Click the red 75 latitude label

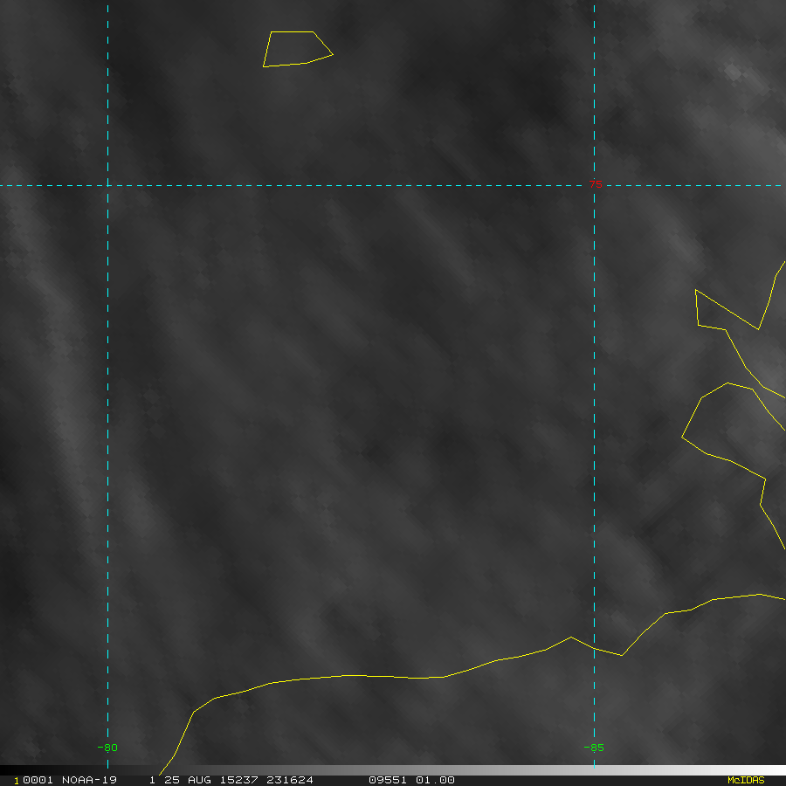tap(596, 184)
